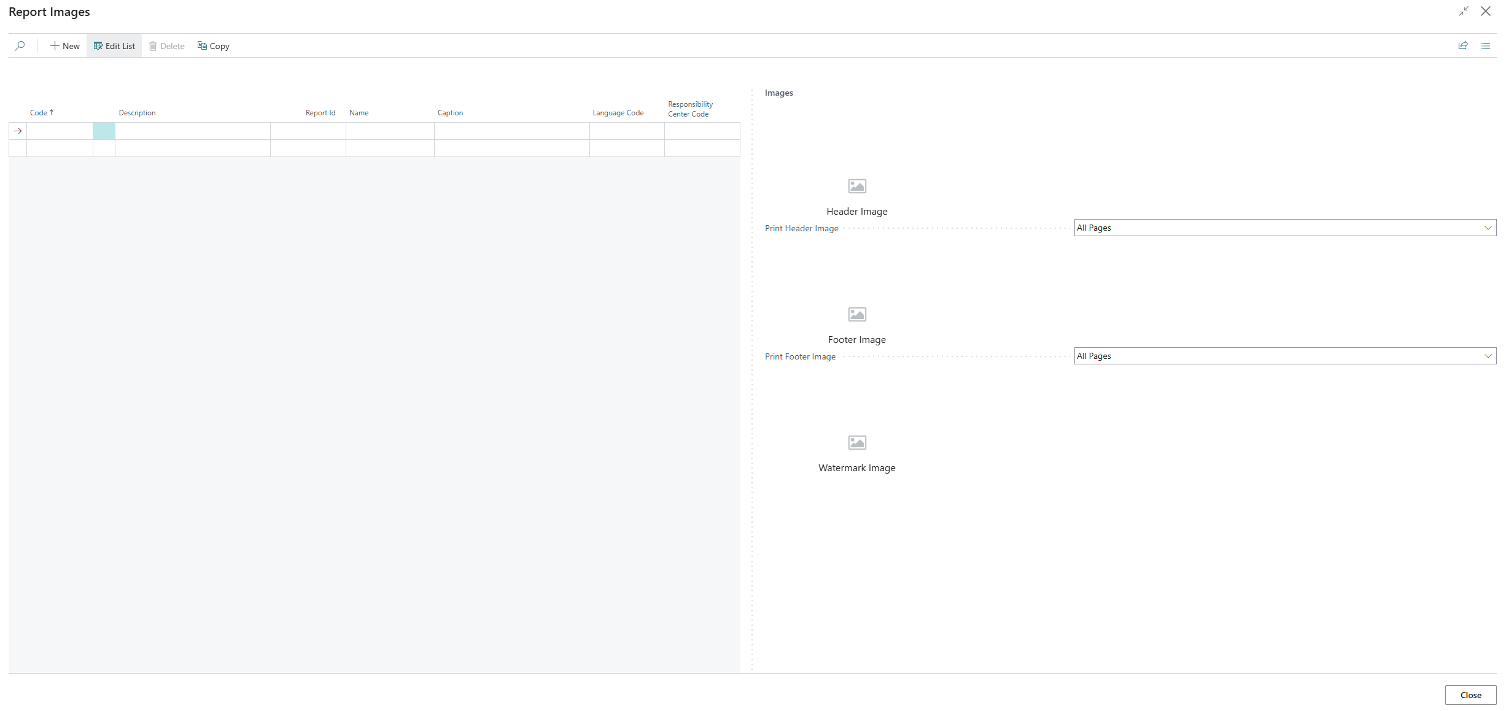1506x711 pixels.
Task: Collapse the dialog with the shrink arrows icon
Action: click(1464, 11)
